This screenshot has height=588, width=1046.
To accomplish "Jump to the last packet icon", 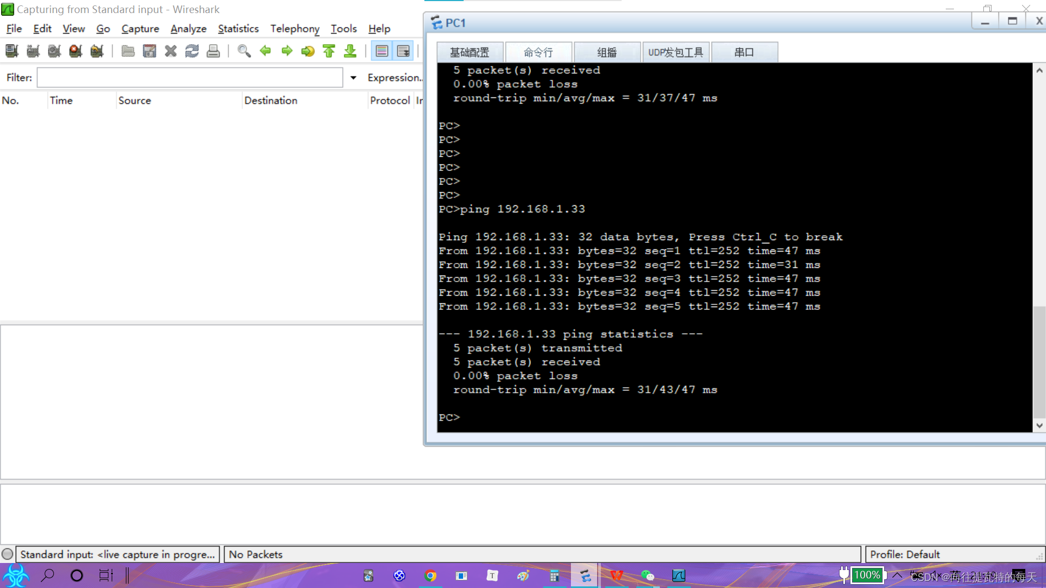I will (350, 51).
